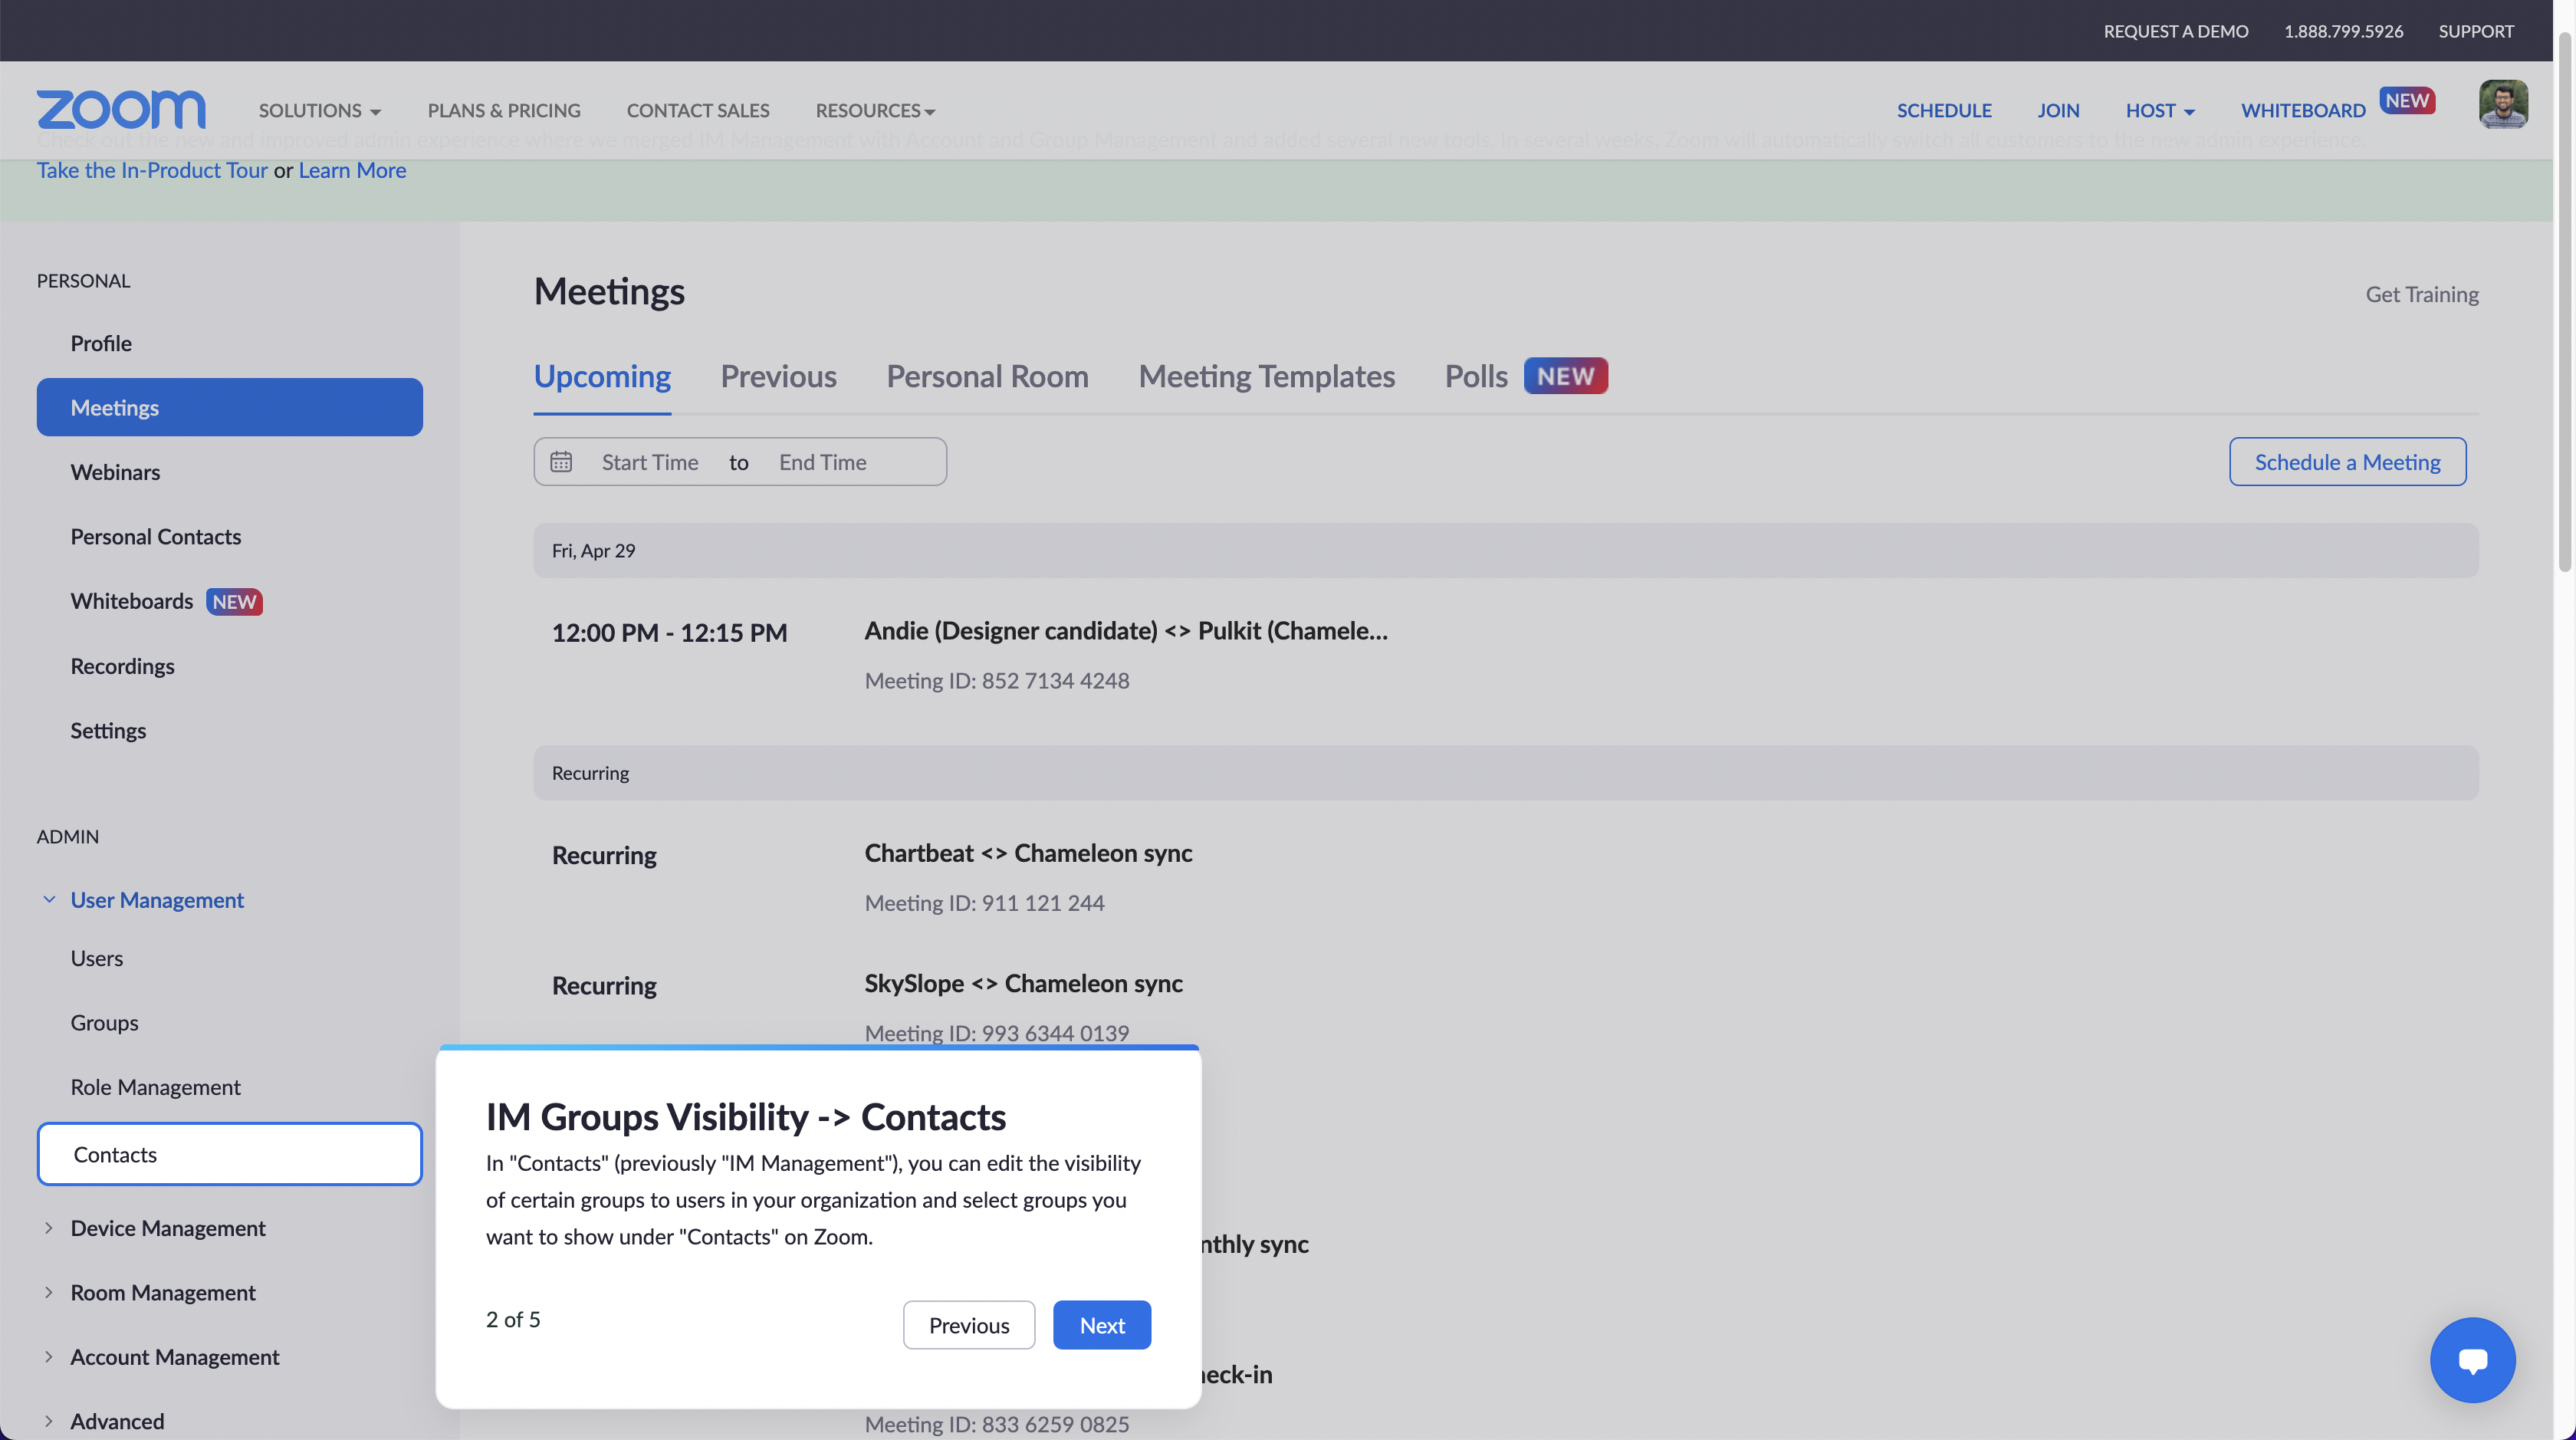Click Take the In-Product Tour link
This screenshot has width=2576, height=1440.
[152, 170]
